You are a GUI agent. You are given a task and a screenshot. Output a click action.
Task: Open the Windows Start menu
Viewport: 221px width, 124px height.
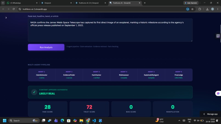click(5, 121)
